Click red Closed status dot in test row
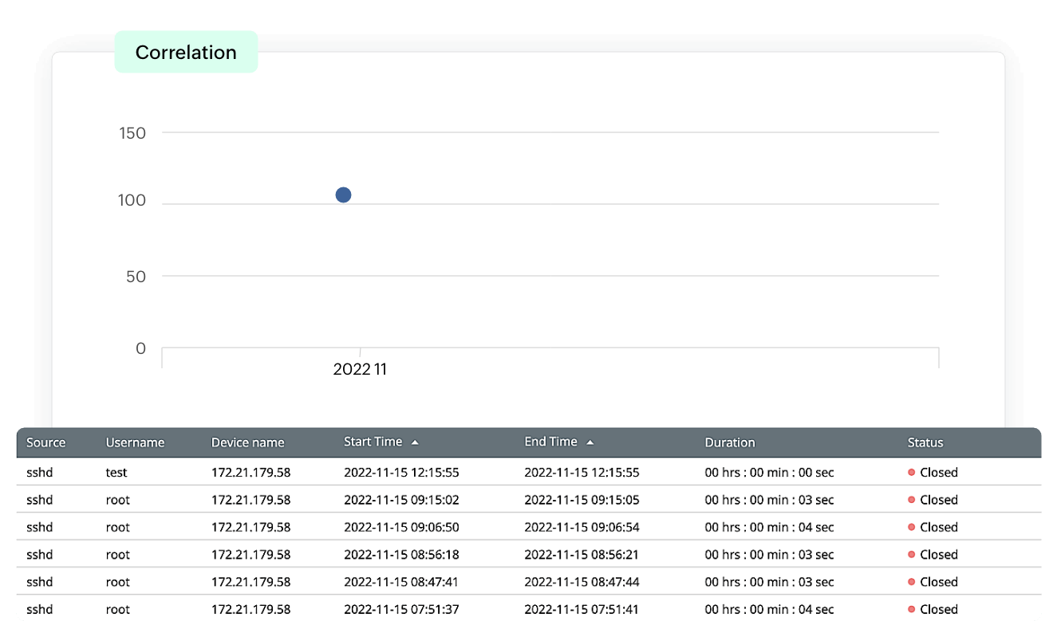Viewport: 1057px width, 621px height. tap(911, 472)
